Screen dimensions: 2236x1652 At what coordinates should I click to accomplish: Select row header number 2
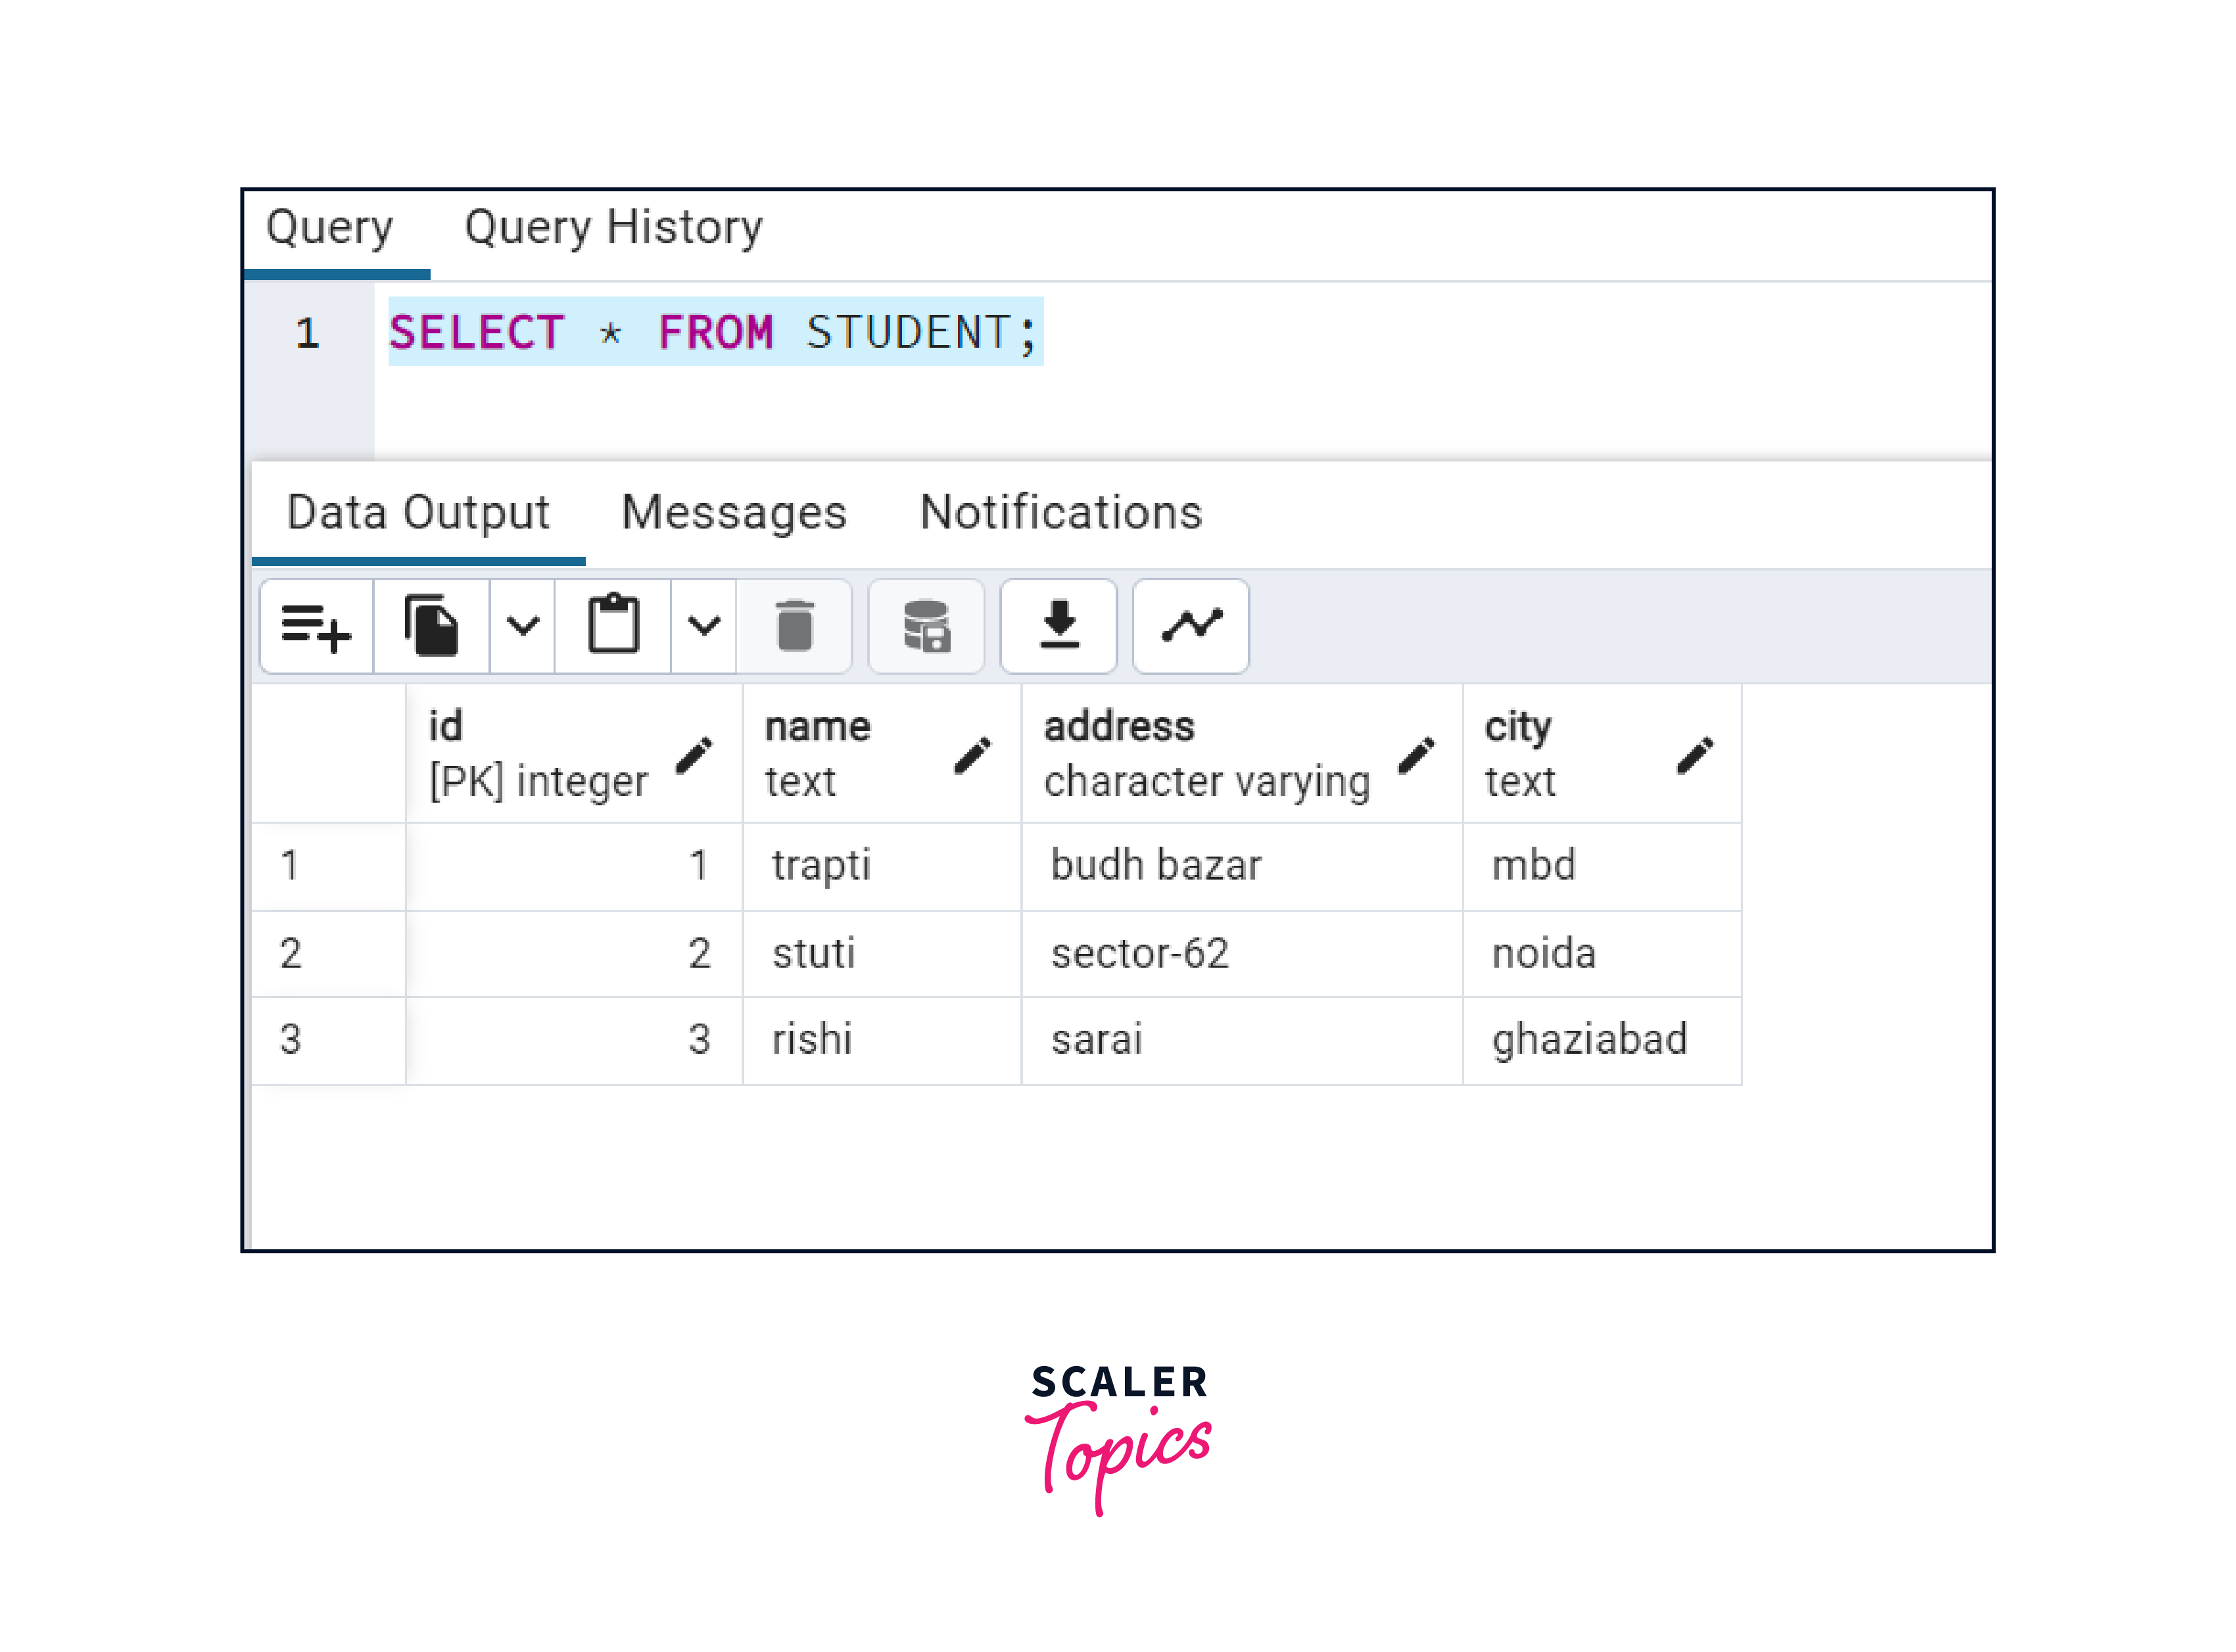click(x=291, y=953)
